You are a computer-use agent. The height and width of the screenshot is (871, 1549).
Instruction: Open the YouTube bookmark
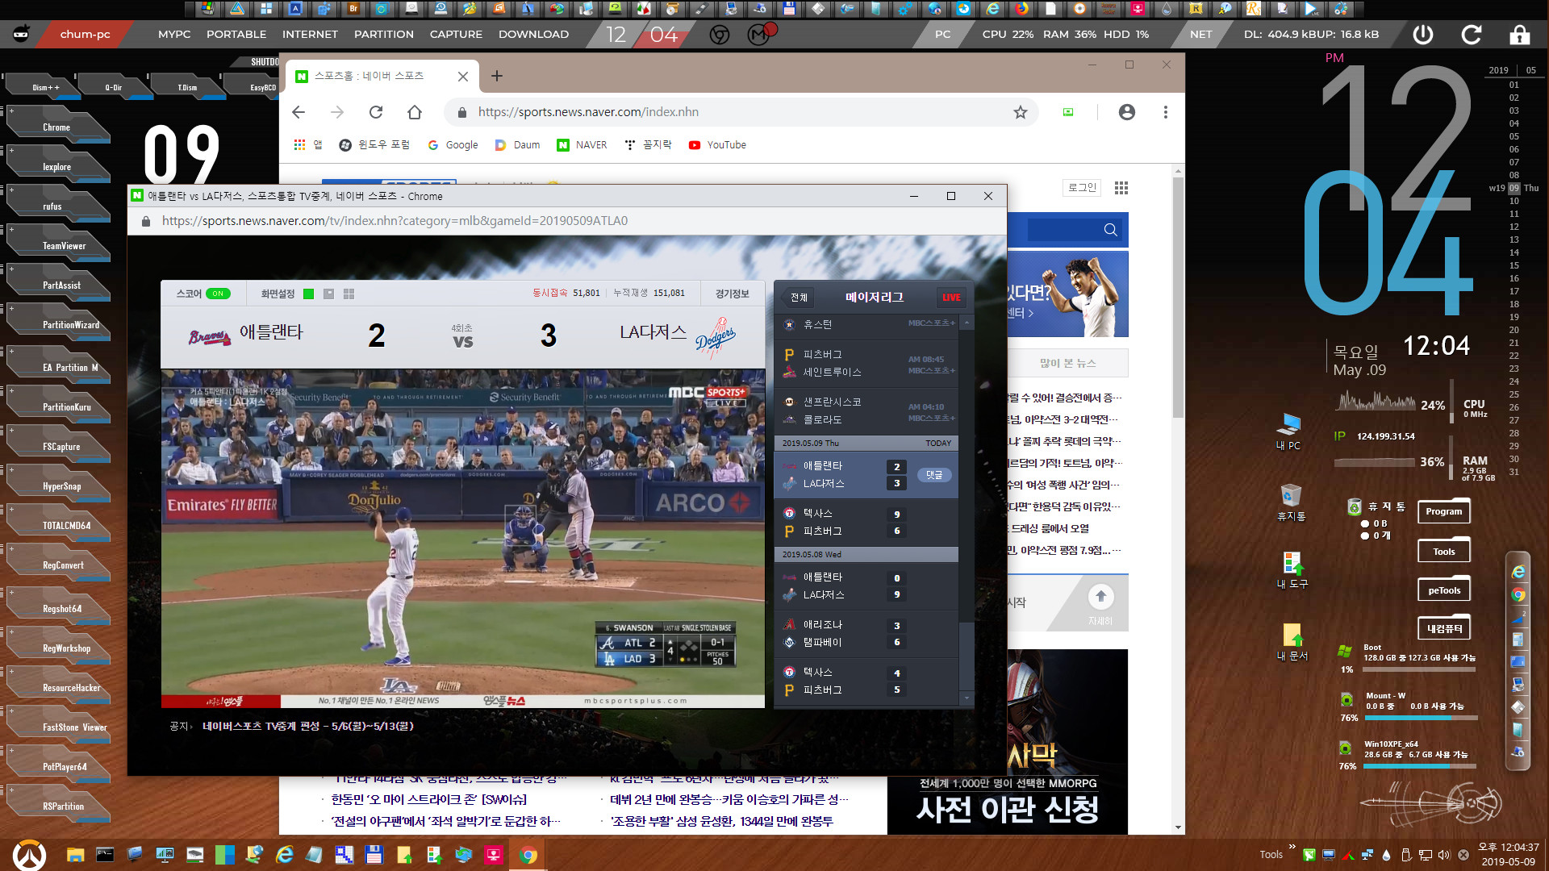point(717,145)
